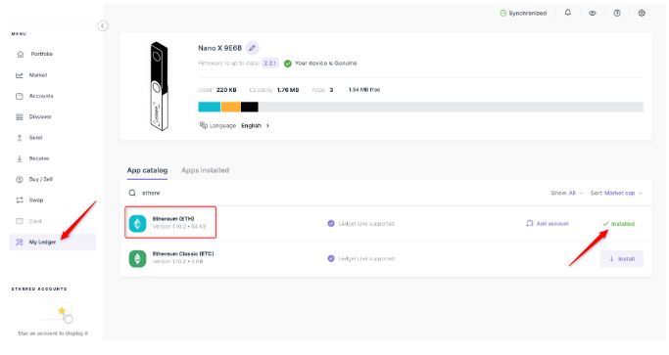Change device language English option
The height and width of the screenshot is (355, 669).
click(255, 126)
